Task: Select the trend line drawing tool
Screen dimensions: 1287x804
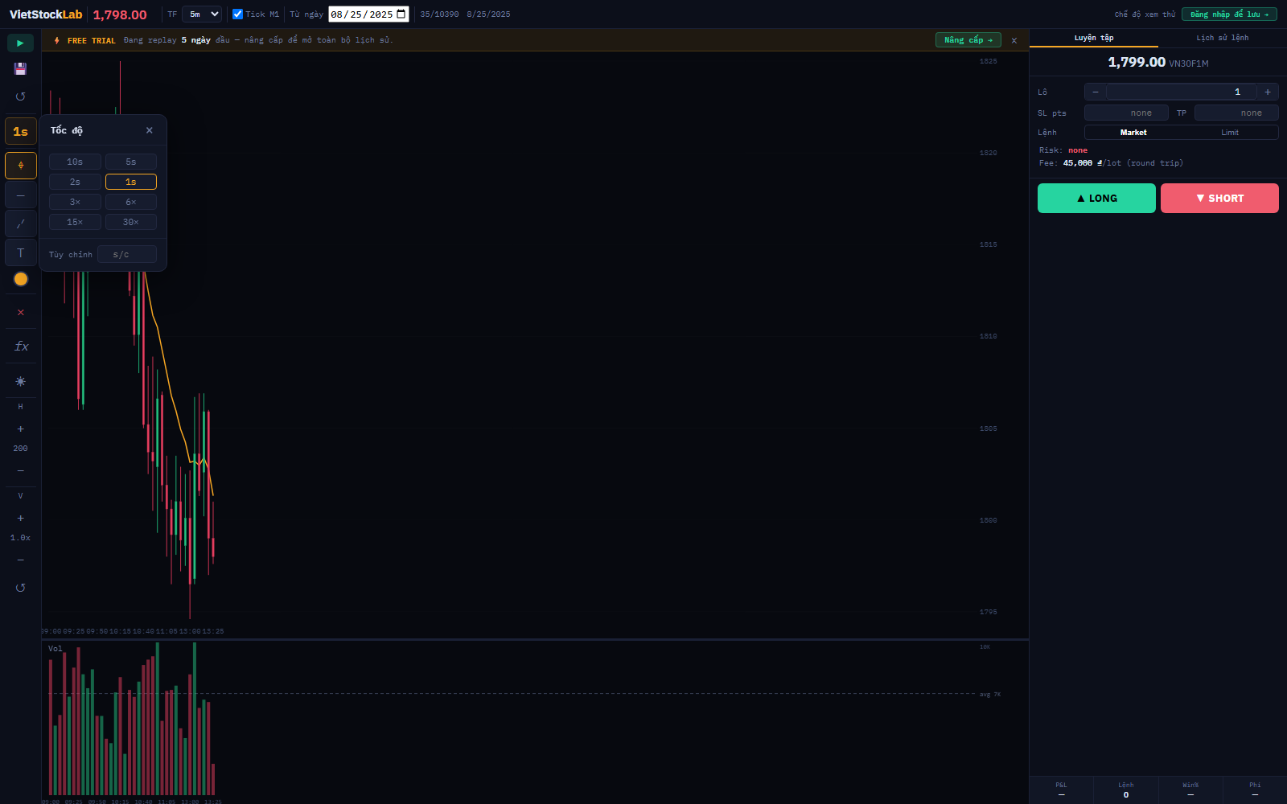Action: click(x=20, y=224)
